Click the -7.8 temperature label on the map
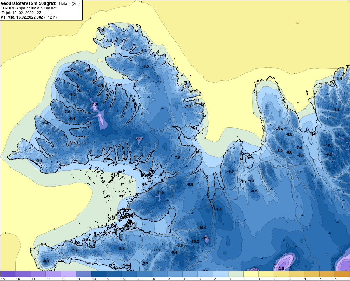Viewport: 350px width, 281px height. [x=177, y=158]
